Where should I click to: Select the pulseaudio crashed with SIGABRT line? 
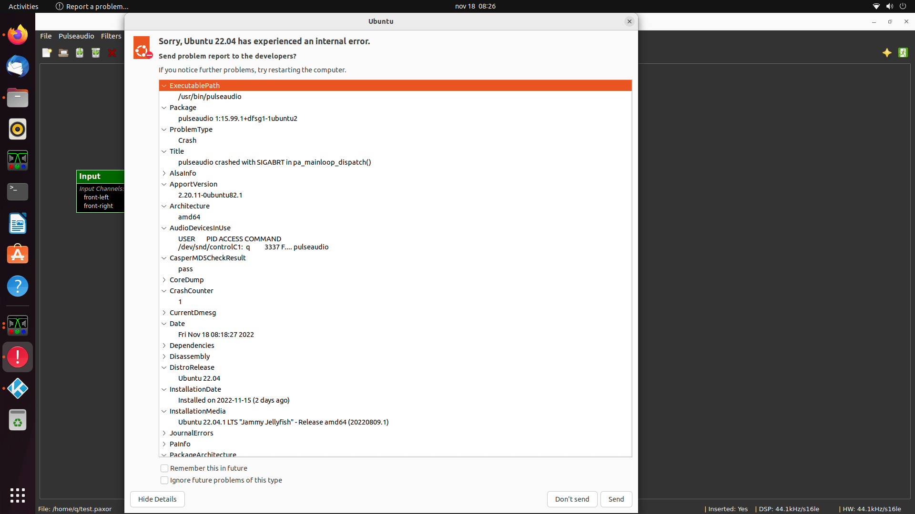[x=274, y=162]
